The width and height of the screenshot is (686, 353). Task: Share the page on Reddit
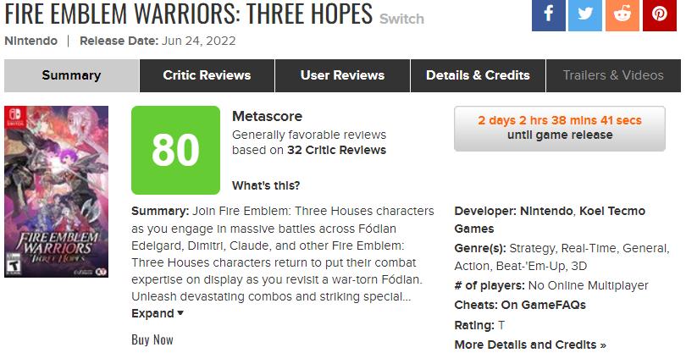tap(622, 14)
